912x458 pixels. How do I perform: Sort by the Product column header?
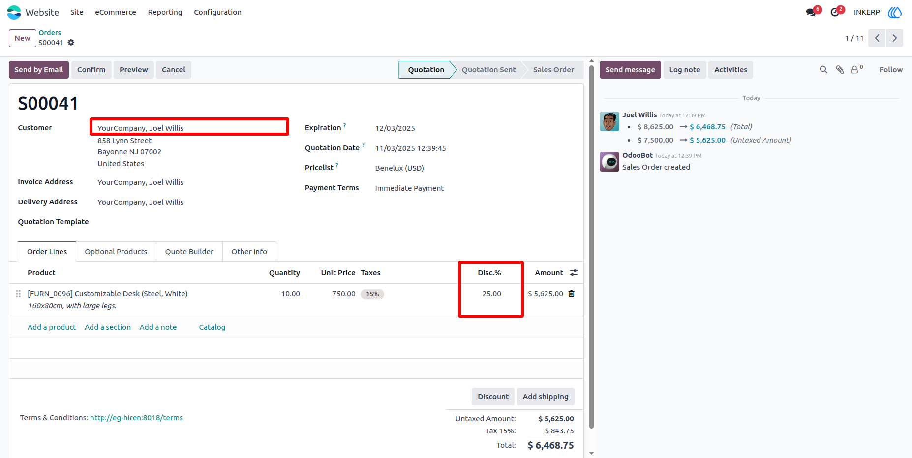pos(41,273)
